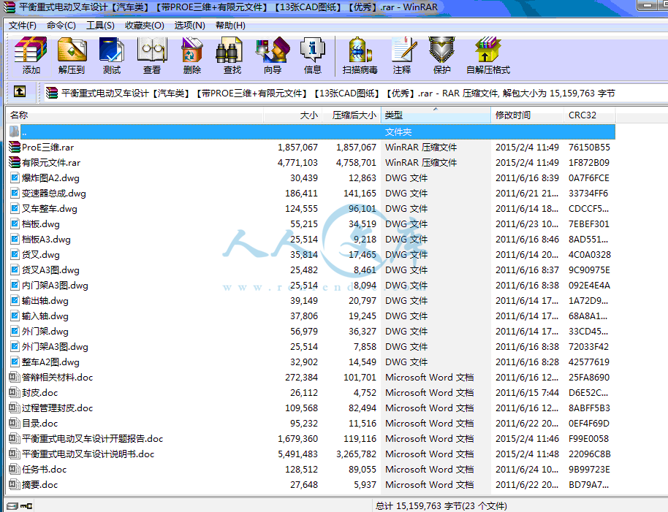Screen dimensions: 668x512
Task: Sort files by 名称 column header
Action: pyautogui.click(x=134, y=115)
